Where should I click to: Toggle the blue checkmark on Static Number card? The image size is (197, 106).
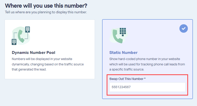click(184, 29)
